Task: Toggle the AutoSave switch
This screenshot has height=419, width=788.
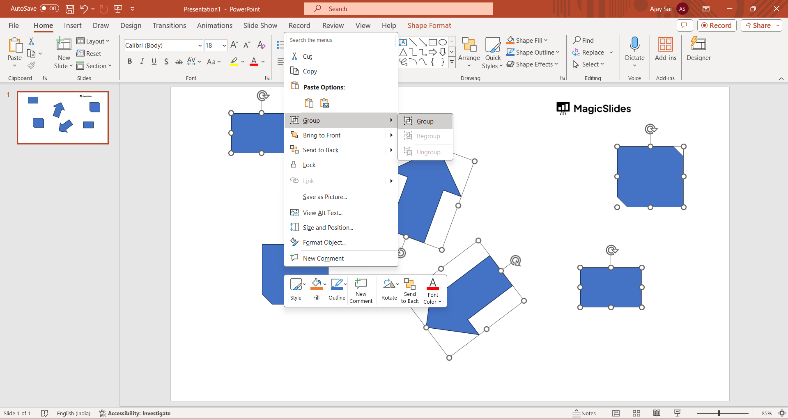Action: pyautogui.click(x=49, y=9)
